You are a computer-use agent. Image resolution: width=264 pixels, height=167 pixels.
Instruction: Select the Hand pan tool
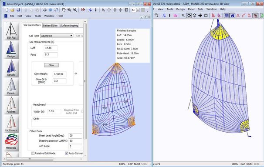pyautogui.click(x=64, y=10)
